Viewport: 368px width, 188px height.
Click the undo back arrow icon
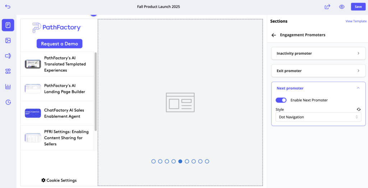(x=8, y=6)
